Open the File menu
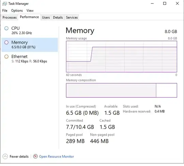Screen dimensions: 184x166 click(x=5, y=11)
